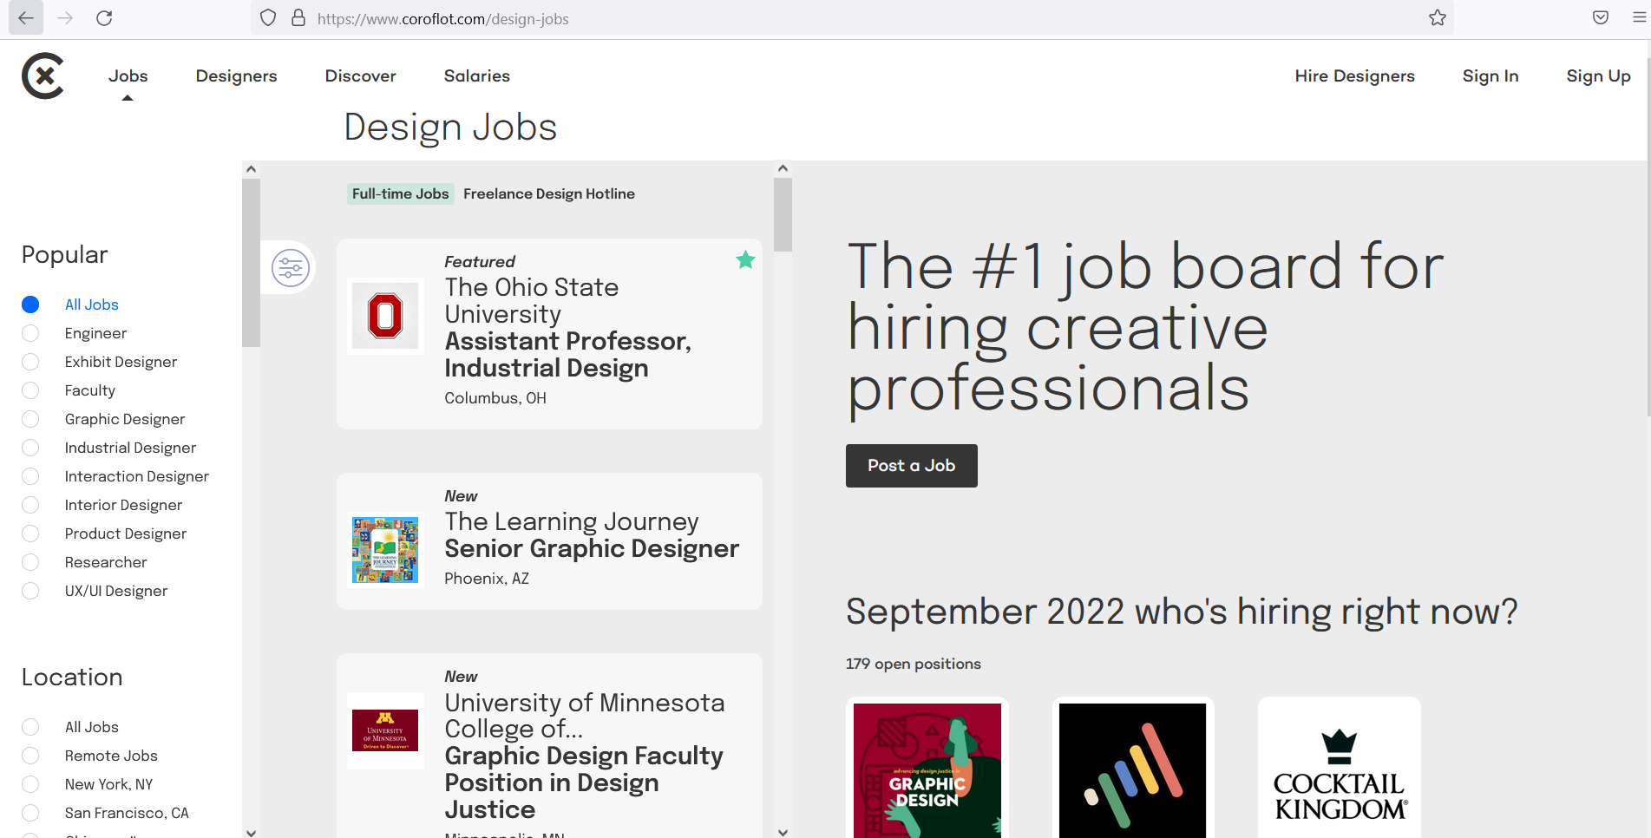Open Assistant Professor, Industrial Design listing

click(567, 355)
